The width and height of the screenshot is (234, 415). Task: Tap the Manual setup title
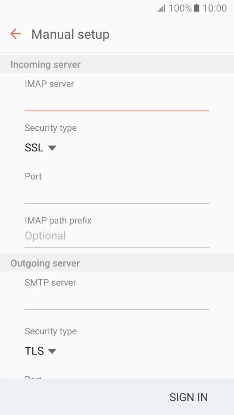click(71, 34)
